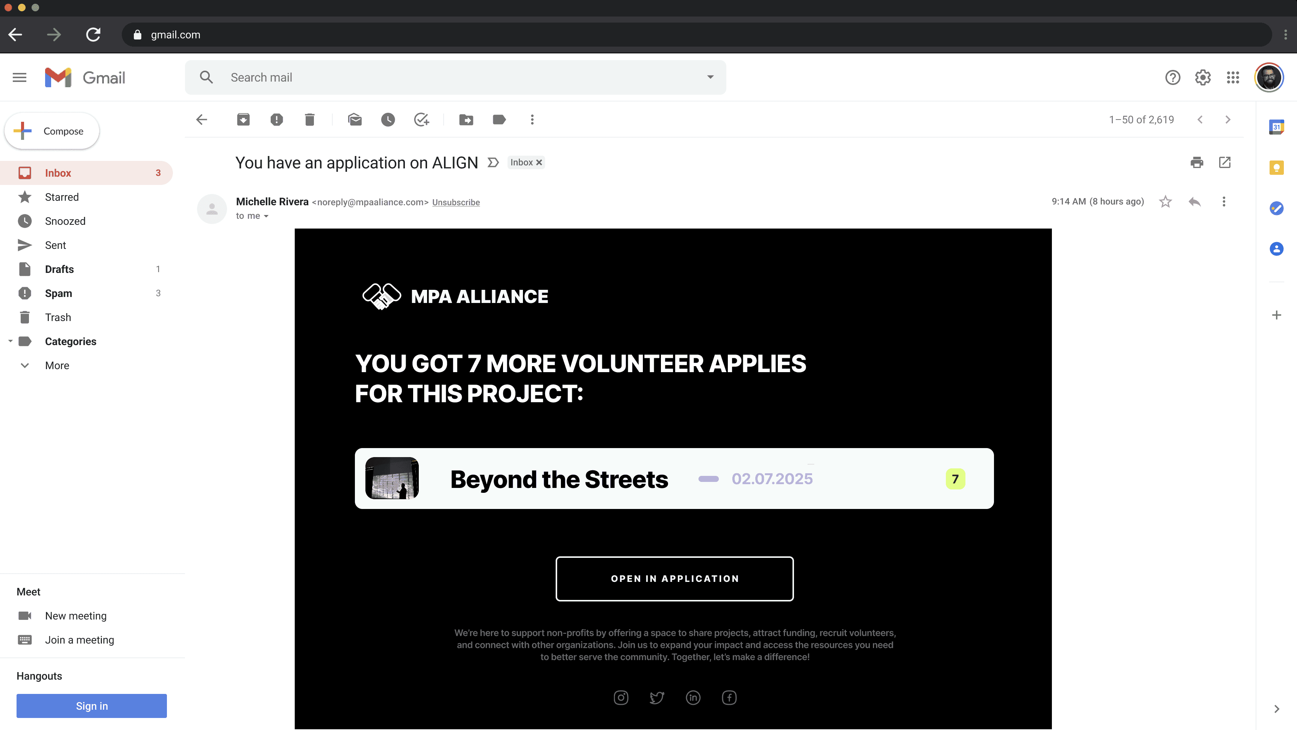Open search options dropdown arrow
Image resolution: width=1297 pixels, height=730 pixels.
pos(710,77)
